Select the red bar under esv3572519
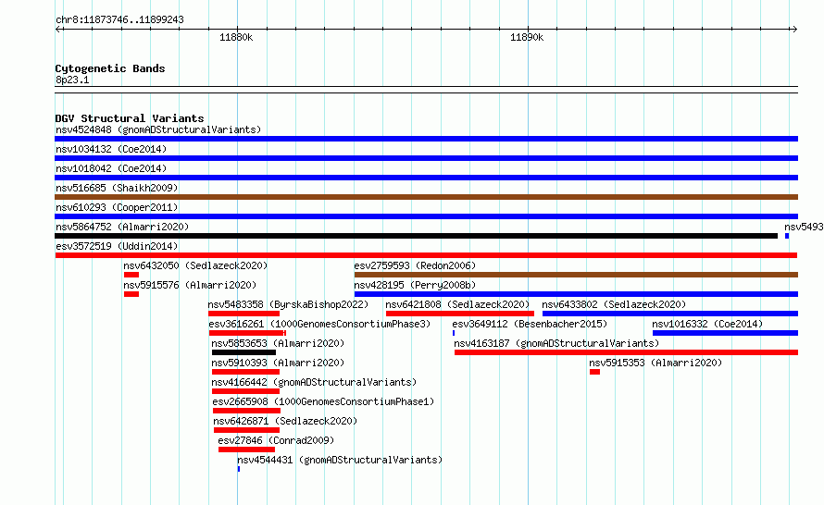This screenshot has height=505, width=824. click(426, 255)
